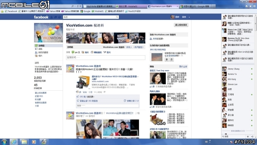
Task: Open Windows Media Player on taskbar
Action: (x=34, y=142)
